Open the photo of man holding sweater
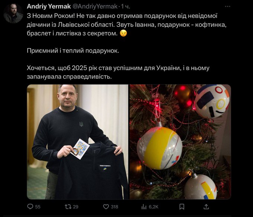 (x=77, y=142)
